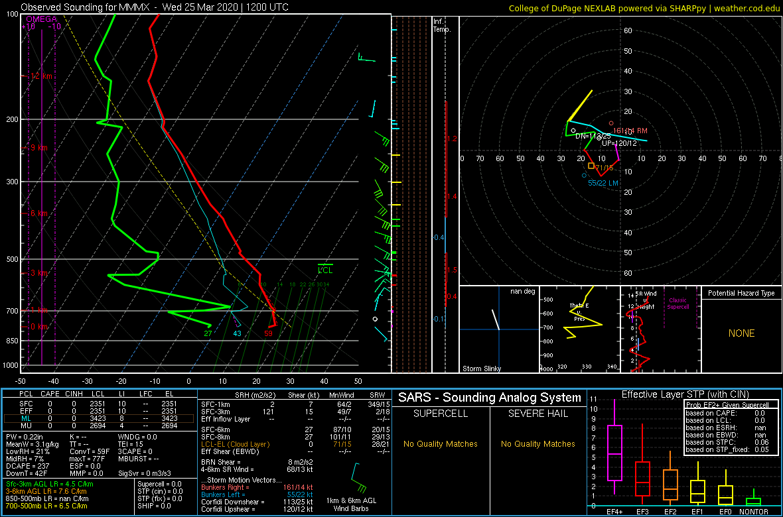
Task: Click the CINH column header
Action: coord(74,394)
